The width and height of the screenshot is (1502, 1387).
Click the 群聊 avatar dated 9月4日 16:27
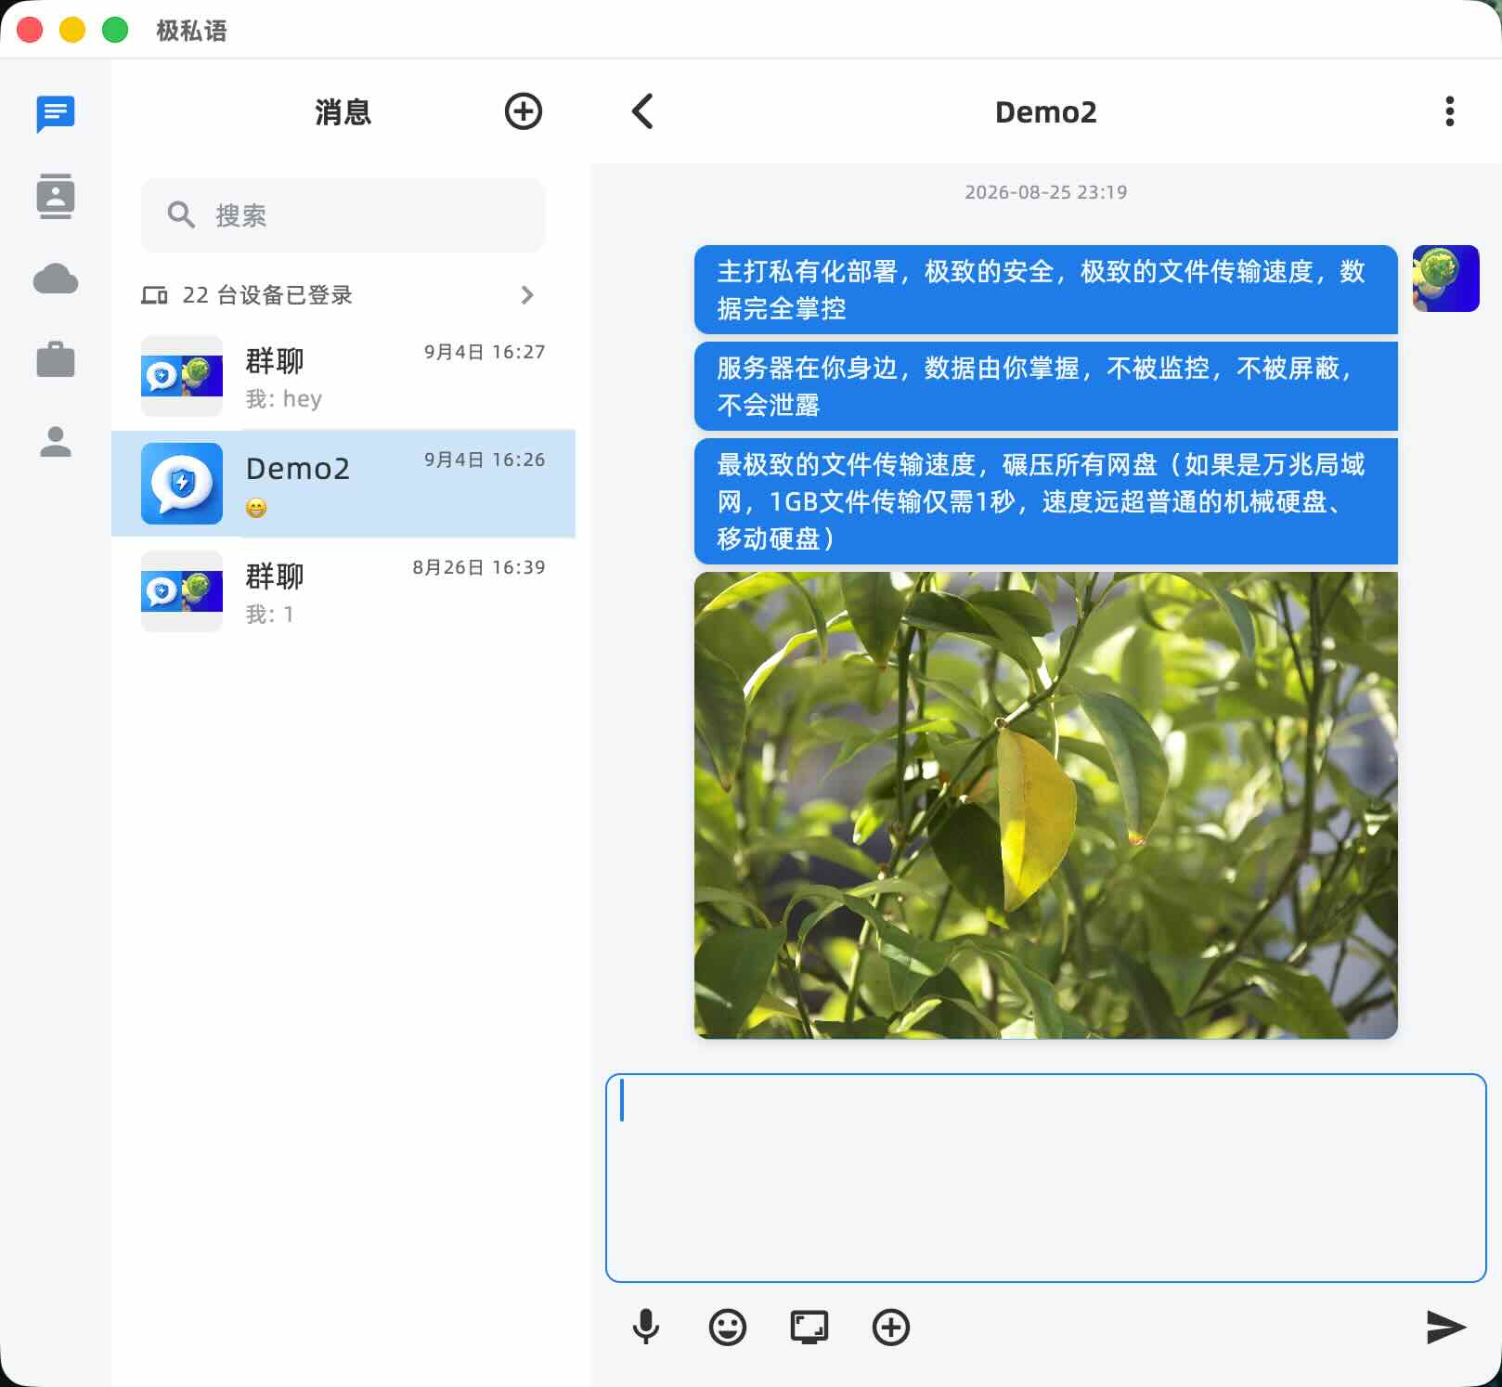coord(182,376)
